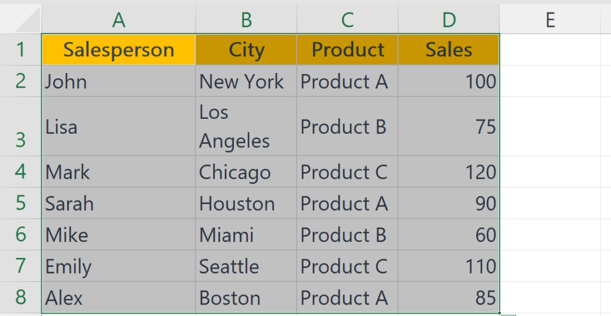This screenshot has width=611, height=316.
Task: Select column E header
Action: tap(550, 19)
